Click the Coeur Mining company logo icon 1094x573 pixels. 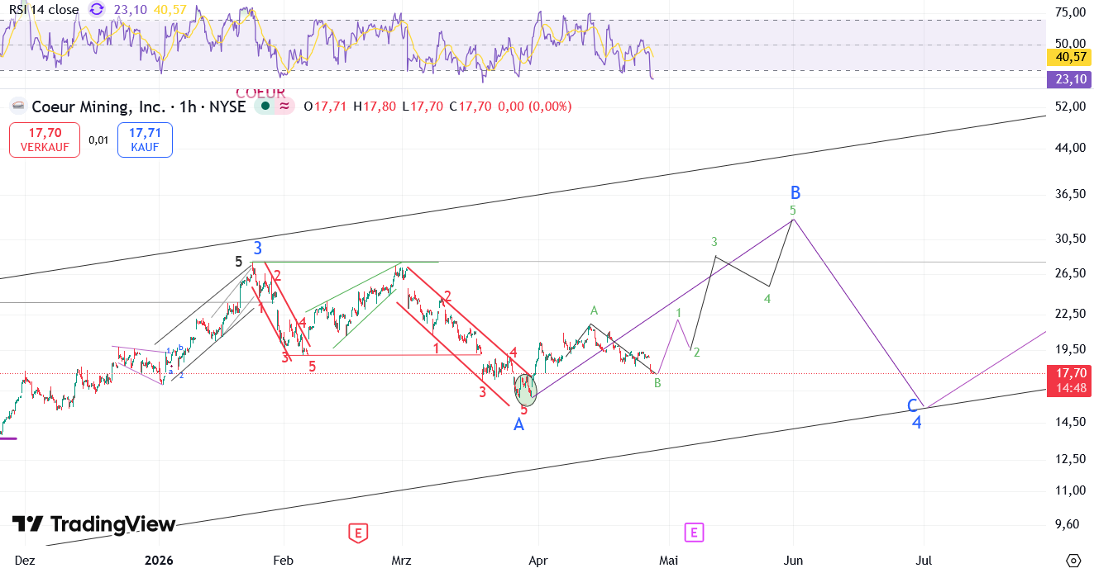[17, 107]
